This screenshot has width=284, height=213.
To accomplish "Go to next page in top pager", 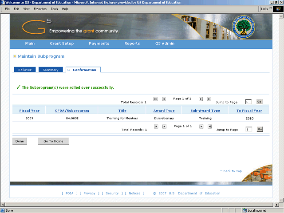I will 201,99.
